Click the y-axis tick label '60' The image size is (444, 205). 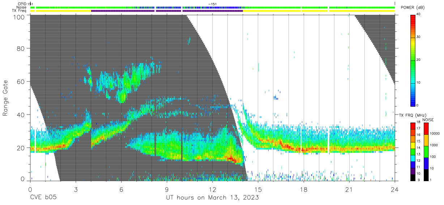coord(21,82)
